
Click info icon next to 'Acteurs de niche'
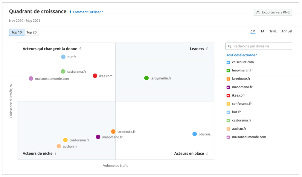click(56, 153)
